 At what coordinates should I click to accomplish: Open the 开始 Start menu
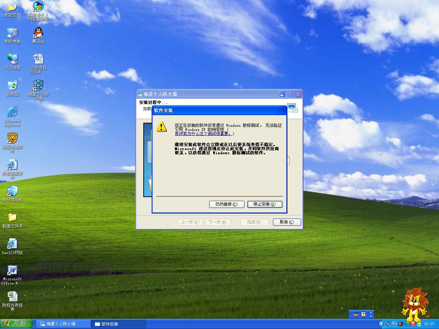point(16,324)
